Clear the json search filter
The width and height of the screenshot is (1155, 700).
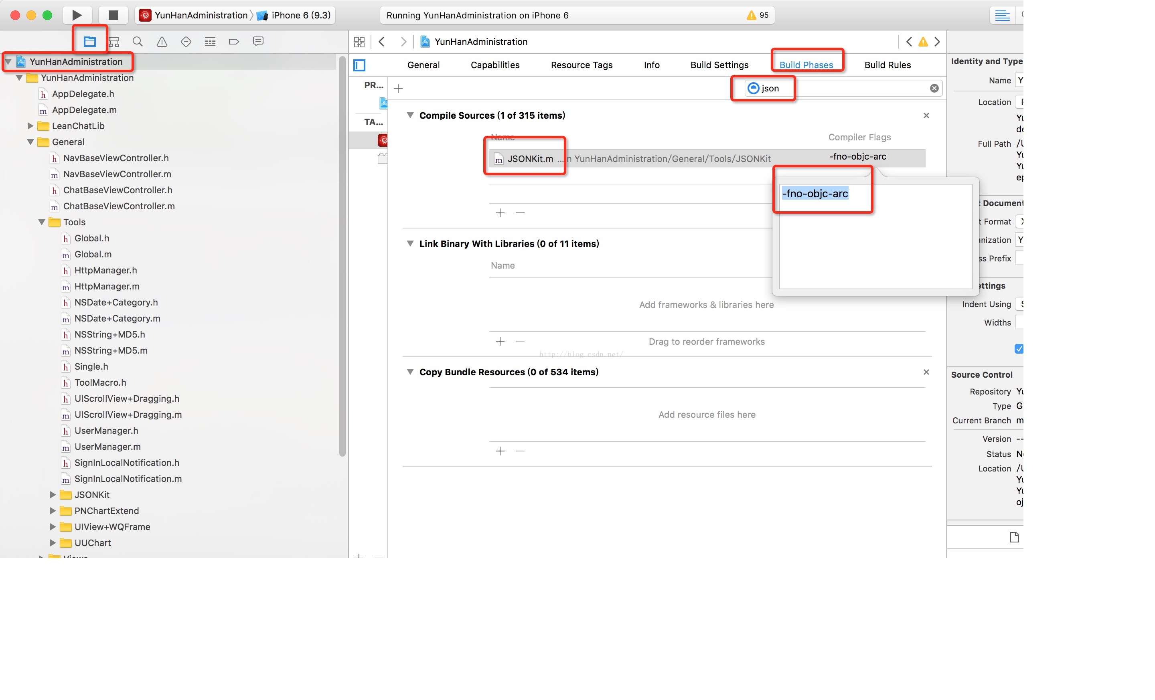934,88
